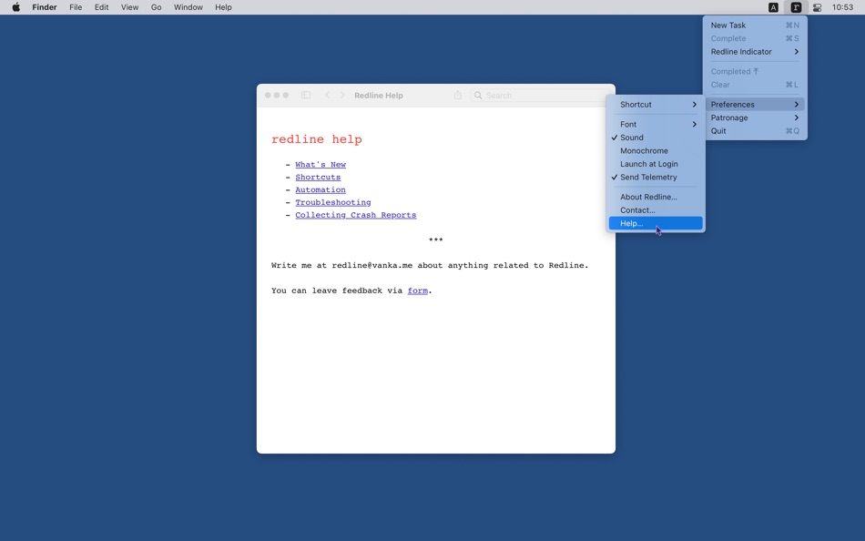
Task: Open the Edit menu
Action: click(x=101, y=7)
